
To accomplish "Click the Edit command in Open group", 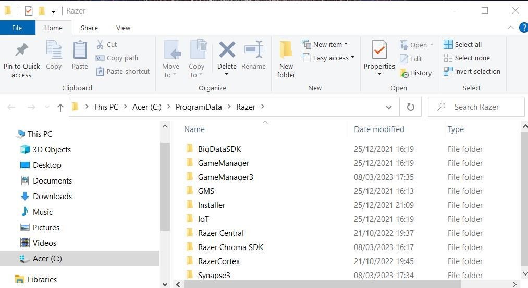I will [411, 59].
